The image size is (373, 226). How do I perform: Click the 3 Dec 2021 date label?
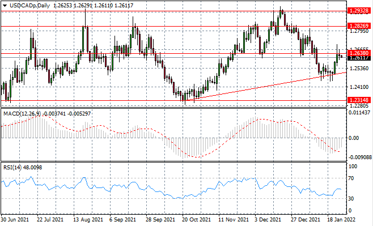point(269,219)
